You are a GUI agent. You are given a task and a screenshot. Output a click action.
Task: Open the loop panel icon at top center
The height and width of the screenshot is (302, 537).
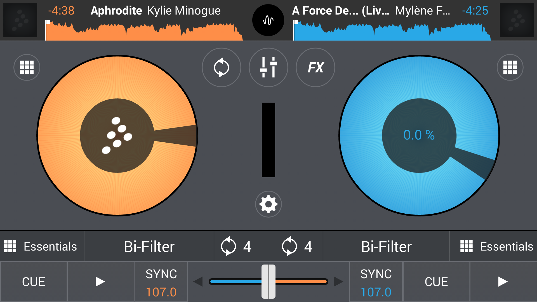pyautogui.click(x=221, y=67)
